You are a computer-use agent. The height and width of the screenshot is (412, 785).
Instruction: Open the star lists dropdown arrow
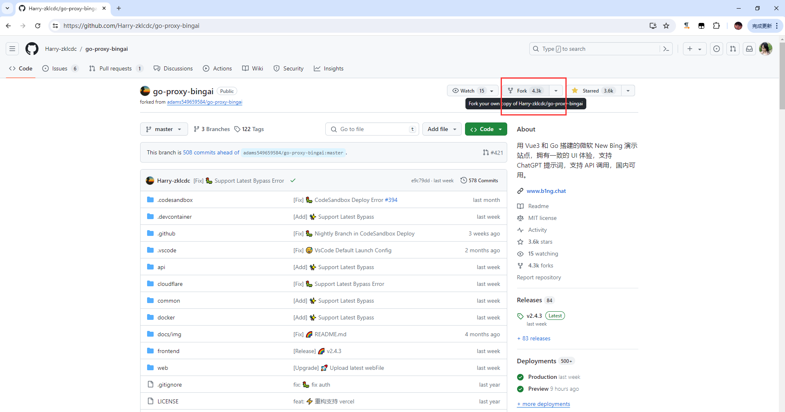(628, 91)
